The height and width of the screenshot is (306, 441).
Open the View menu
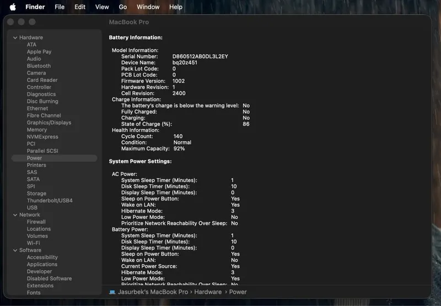click(102, 7)
